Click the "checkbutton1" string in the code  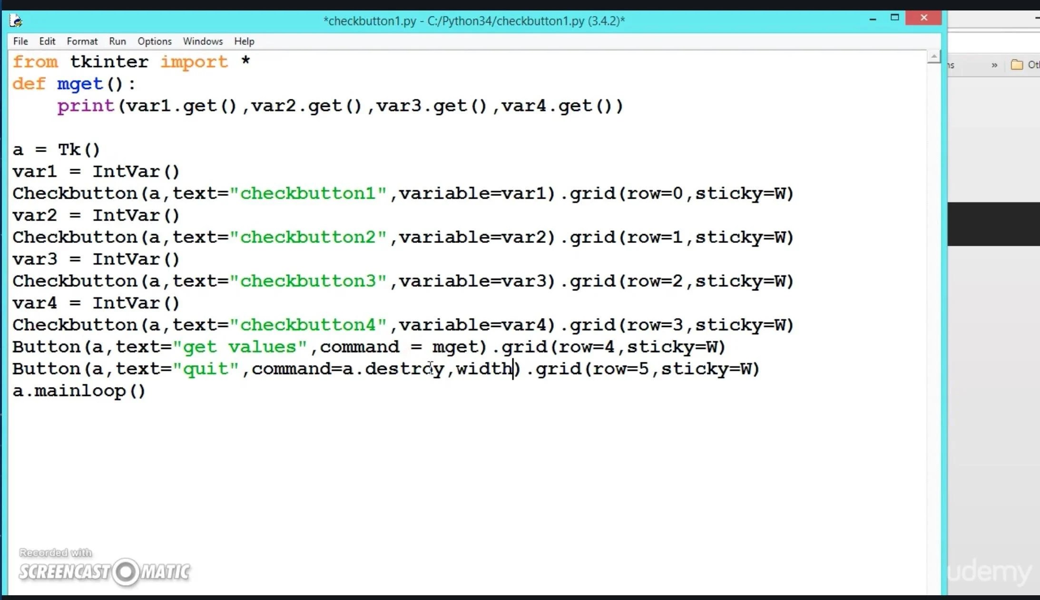point(308,194)
